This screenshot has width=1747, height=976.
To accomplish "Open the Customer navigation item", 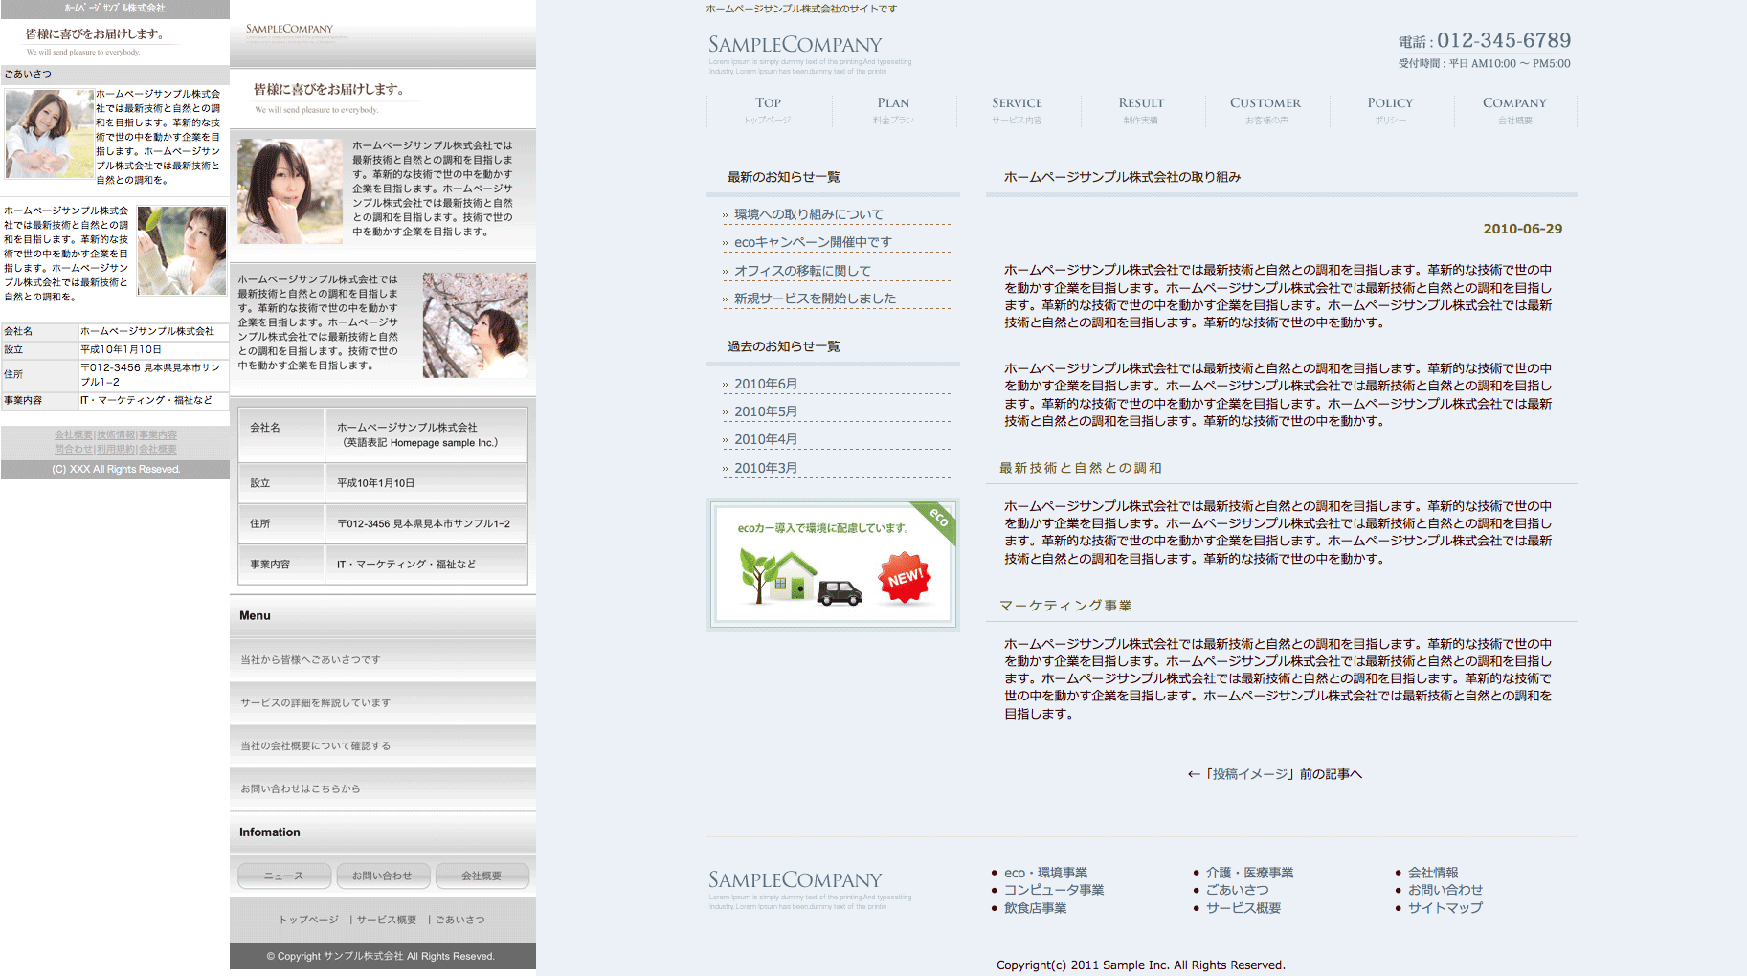I will [x=1265, y=109].
